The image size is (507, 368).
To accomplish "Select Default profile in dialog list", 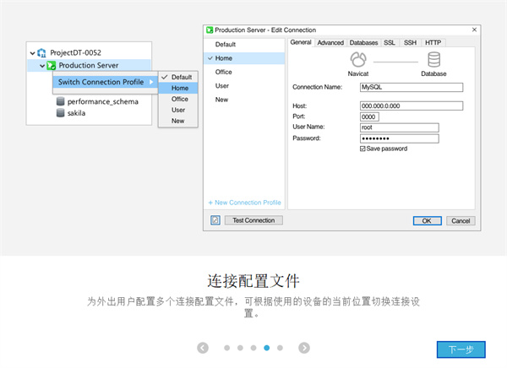I will 244,45.
